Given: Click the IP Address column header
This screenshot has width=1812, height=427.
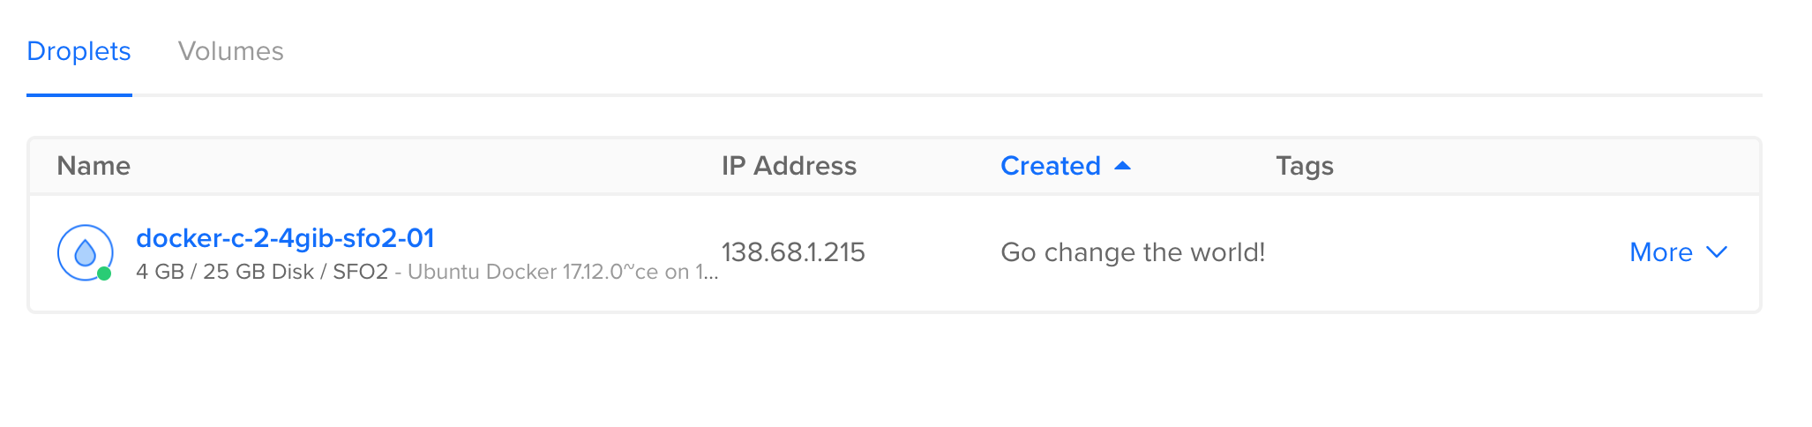Looking at the screenshot, I should 789,166.
